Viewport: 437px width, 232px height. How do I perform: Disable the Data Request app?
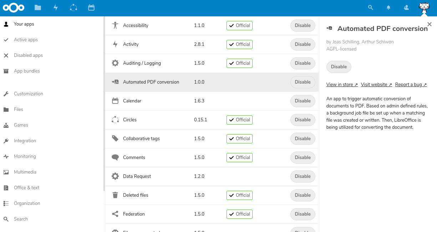303,176
